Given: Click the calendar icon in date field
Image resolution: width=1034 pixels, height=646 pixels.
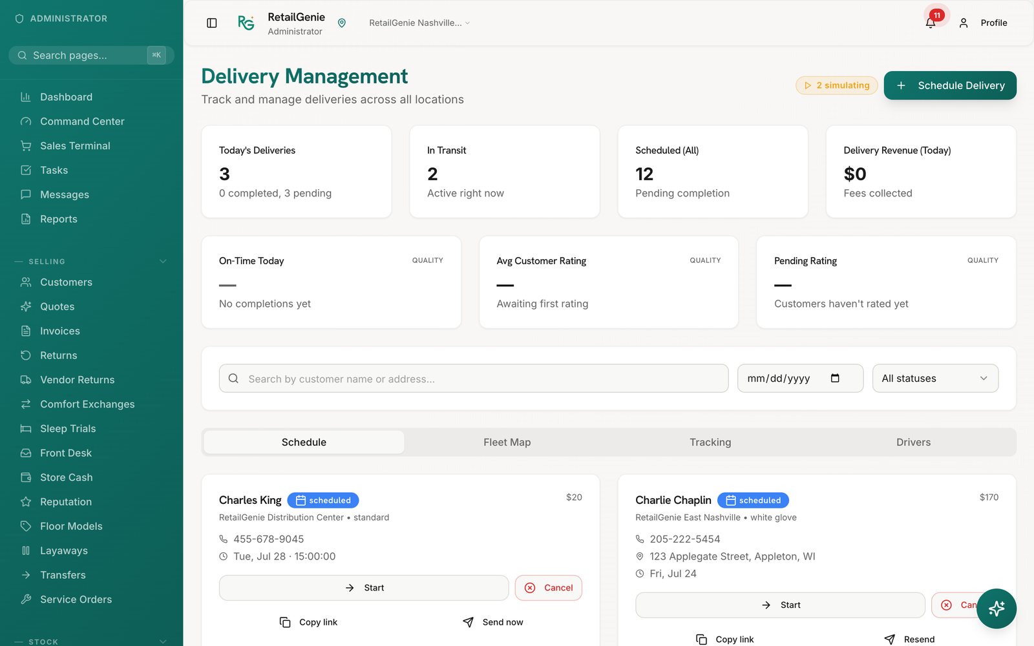Looking at the screenshot, I should 835,378.
